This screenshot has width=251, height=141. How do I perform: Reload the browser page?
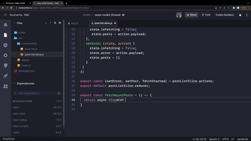(11, 8)
